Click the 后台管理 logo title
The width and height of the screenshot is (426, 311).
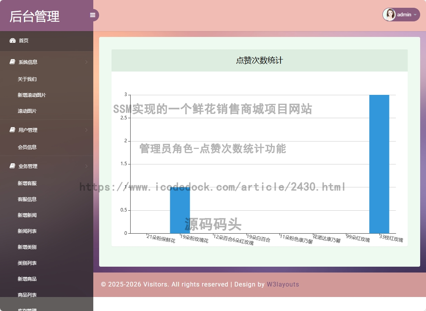pos(35,16)
